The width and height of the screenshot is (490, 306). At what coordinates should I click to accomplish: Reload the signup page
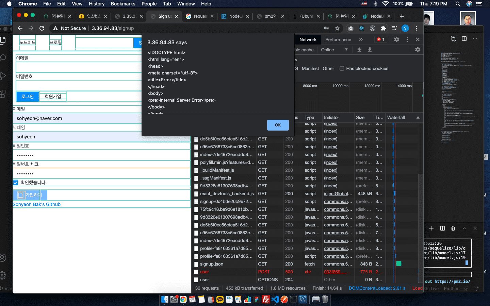[42, 28]
